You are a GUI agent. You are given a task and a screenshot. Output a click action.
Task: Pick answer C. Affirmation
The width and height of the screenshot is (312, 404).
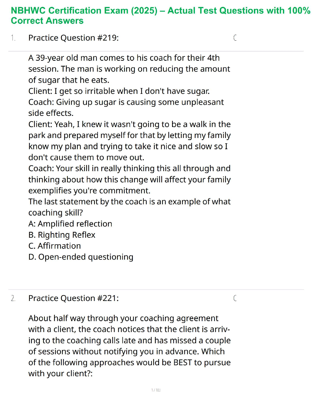55,246
